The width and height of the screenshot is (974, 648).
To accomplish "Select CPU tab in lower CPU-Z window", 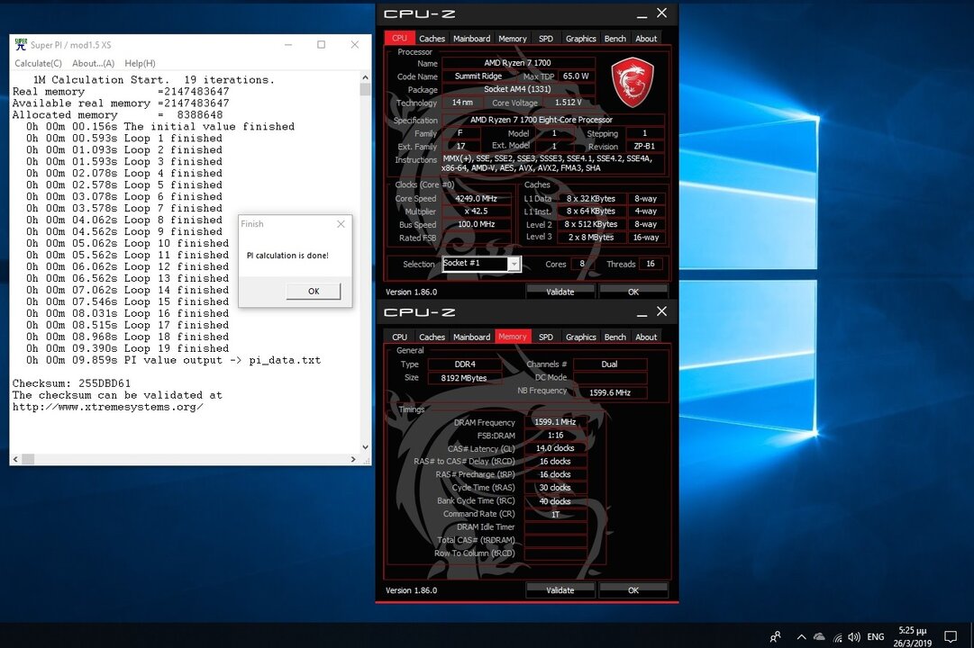I will pyautogui.click(x=399, y=337).
